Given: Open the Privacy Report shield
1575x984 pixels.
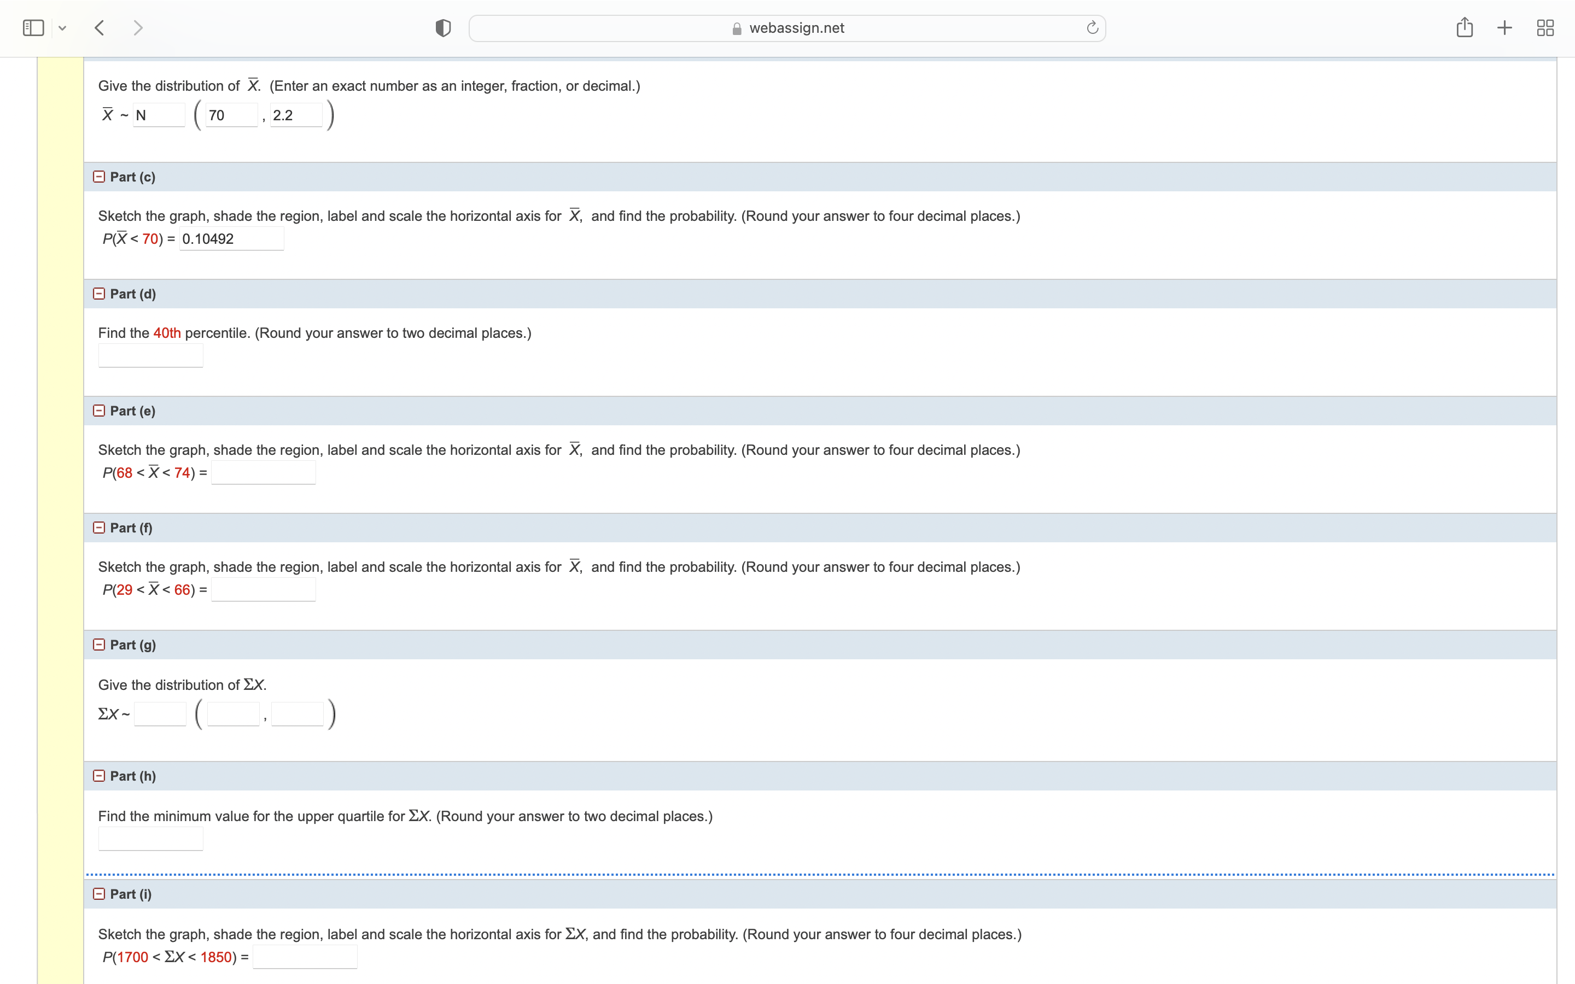Looking at the screenshot, I should point(442,27).
